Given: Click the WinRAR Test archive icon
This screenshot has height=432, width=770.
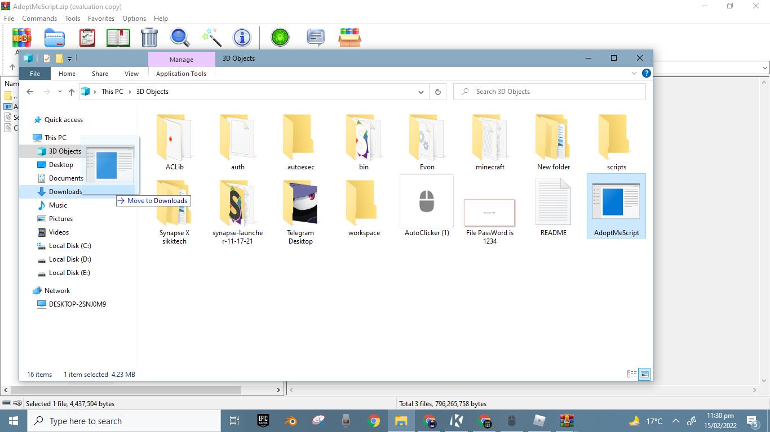Looking at the screenshot, I should (x=87, y=38).
